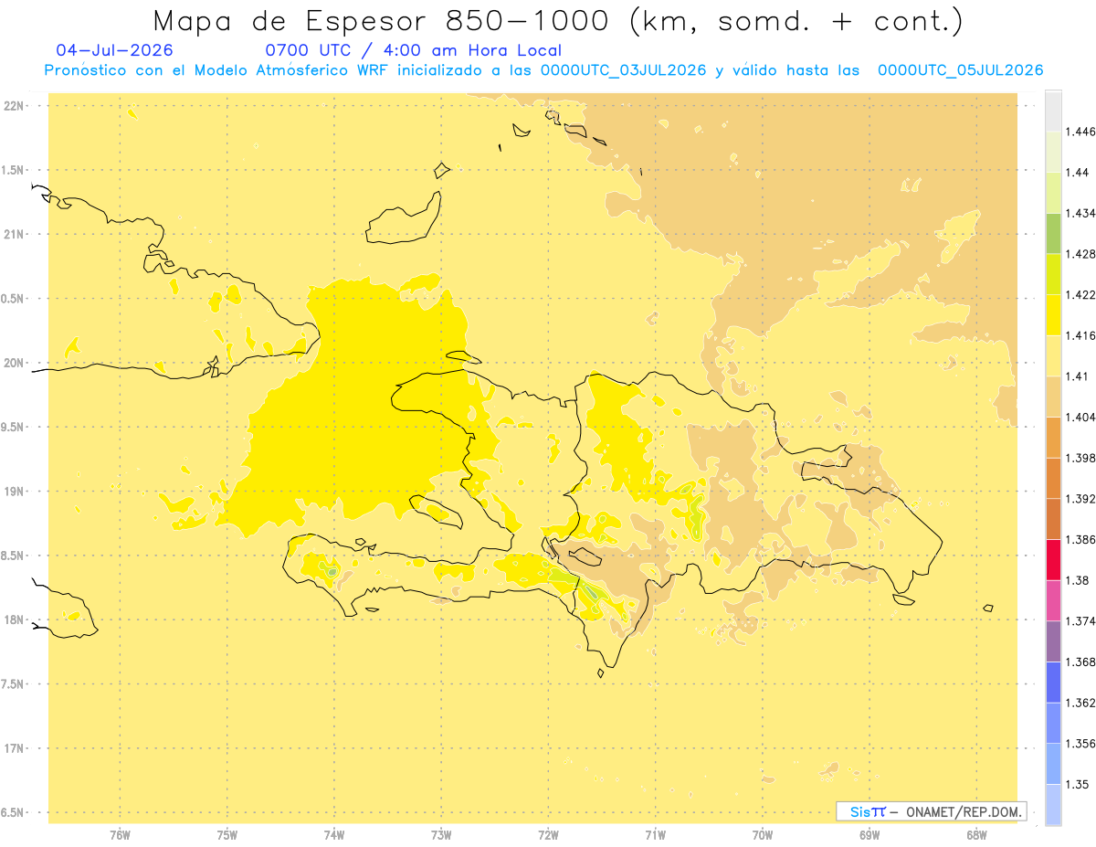Click the '70W' longitude axis label

coord(763,835)
